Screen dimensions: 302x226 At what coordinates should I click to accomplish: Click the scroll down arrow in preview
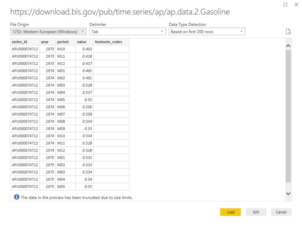click(x=288, y=193)
